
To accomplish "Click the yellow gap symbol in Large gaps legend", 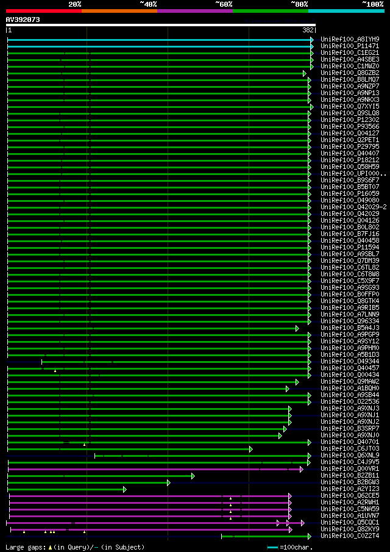I will pos(51,548).
